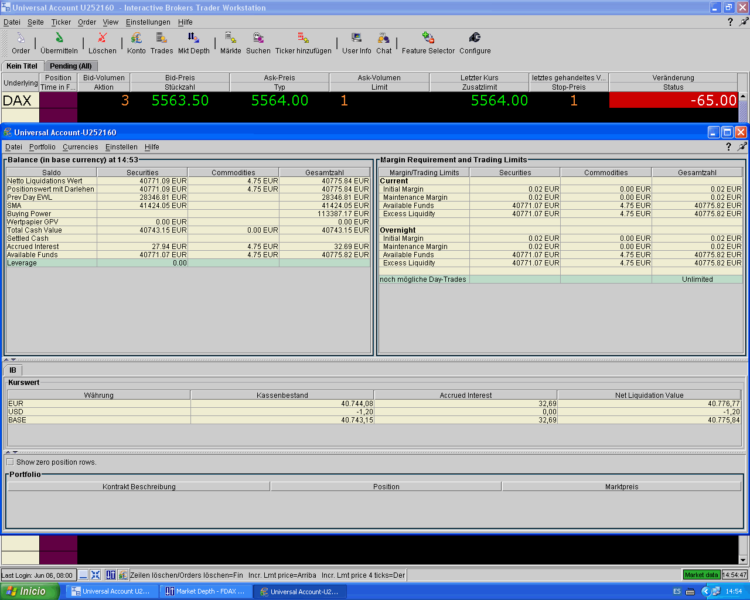Click the Net Liquidation Value column header

[649, 395]
